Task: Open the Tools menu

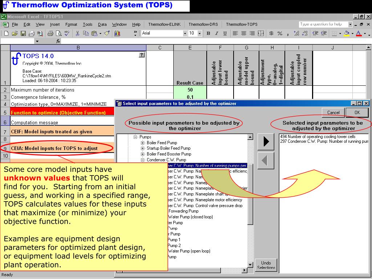Action: coord(88,24)
